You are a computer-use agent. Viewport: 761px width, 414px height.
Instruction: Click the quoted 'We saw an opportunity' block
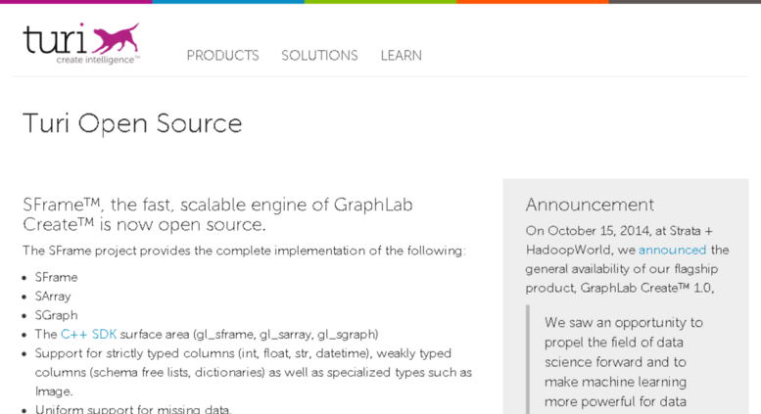pos(623,362)
